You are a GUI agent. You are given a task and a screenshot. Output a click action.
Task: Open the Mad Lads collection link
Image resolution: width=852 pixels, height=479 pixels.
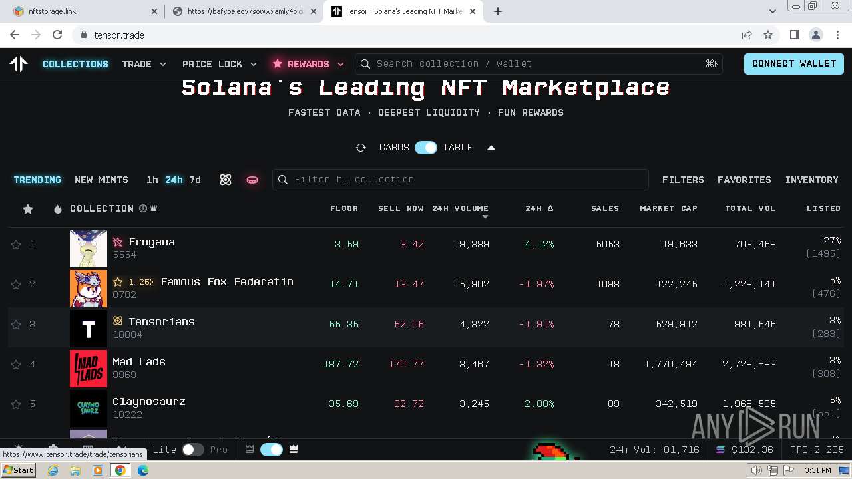pyautogui.click(x=139, y=362)
